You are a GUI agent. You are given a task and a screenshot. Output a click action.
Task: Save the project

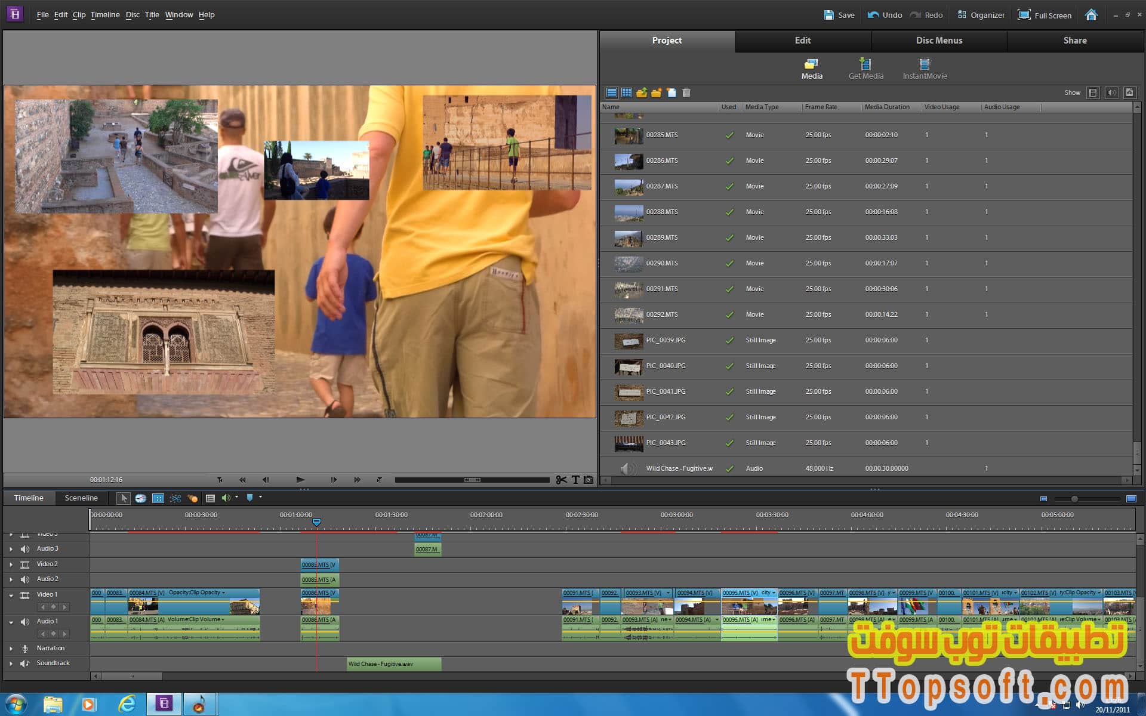(839, 15)
